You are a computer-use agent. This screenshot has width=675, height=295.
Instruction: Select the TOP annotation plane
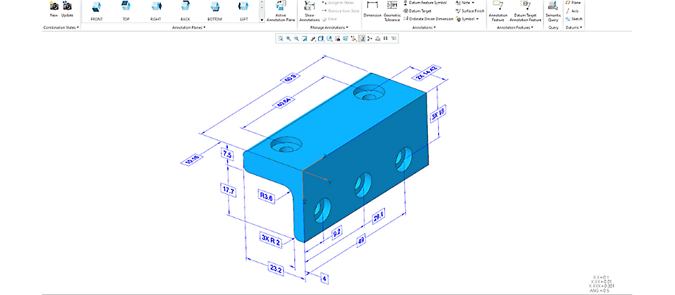click(125, 9)
